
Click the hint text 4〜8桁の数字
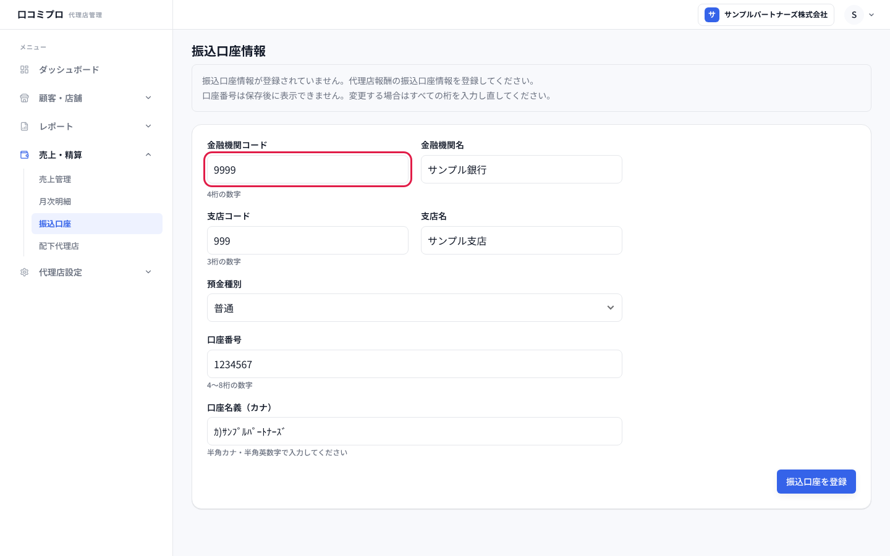tap(230, 385)
